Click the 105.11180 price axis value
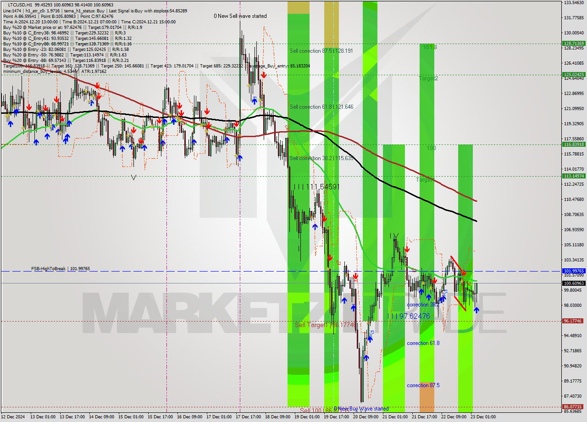Viewport: 587px width, 422px height. 574,244
